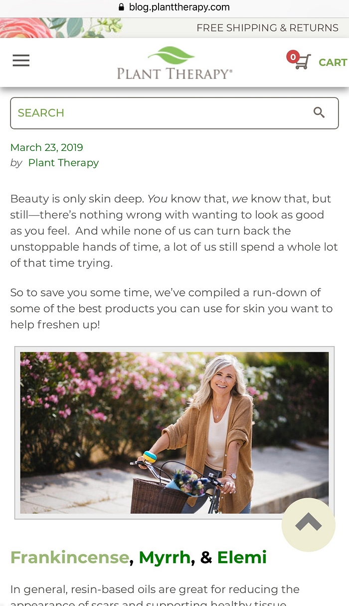Tap the red cart count badge
The image size is (349, 606).
point(293,57)
